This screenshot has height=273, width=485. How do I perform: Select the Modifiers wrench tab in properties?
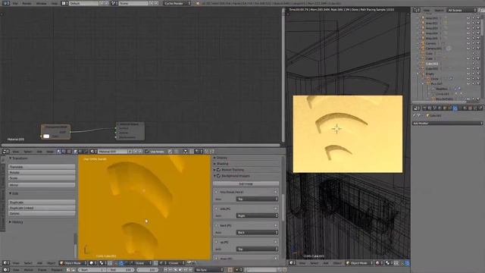click(455, 108)
